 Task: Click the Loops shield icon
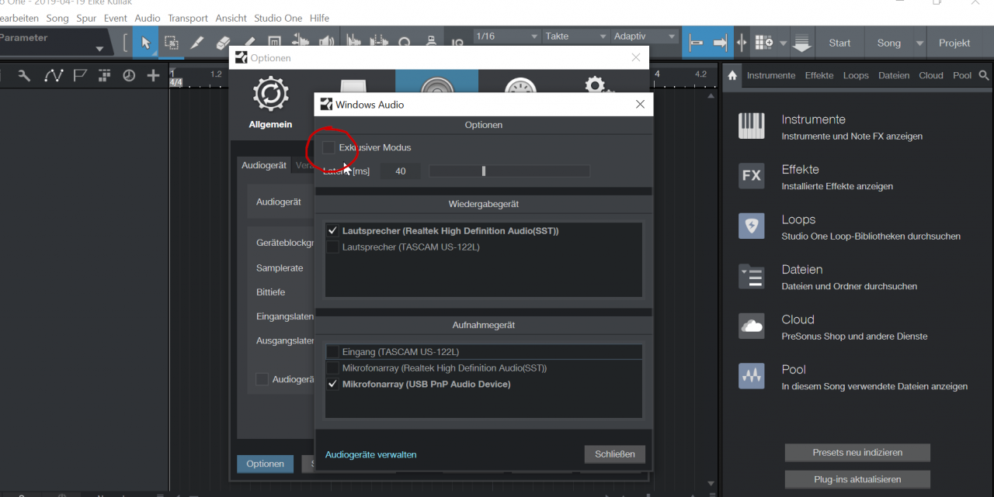point(751,226)
